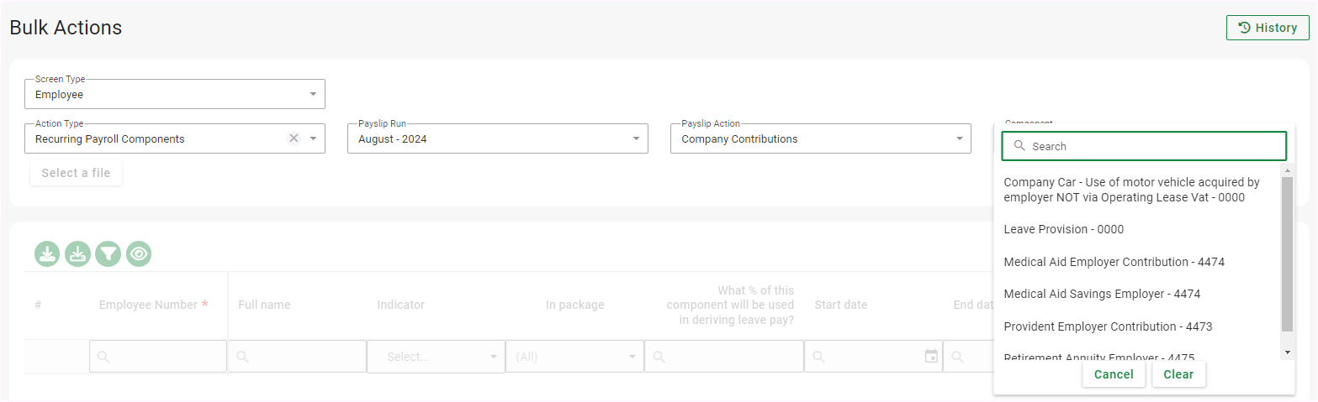Open History with the clock button
Image resolution: width=1318 pixels, height=402 pixels.
click(1268, 28)
